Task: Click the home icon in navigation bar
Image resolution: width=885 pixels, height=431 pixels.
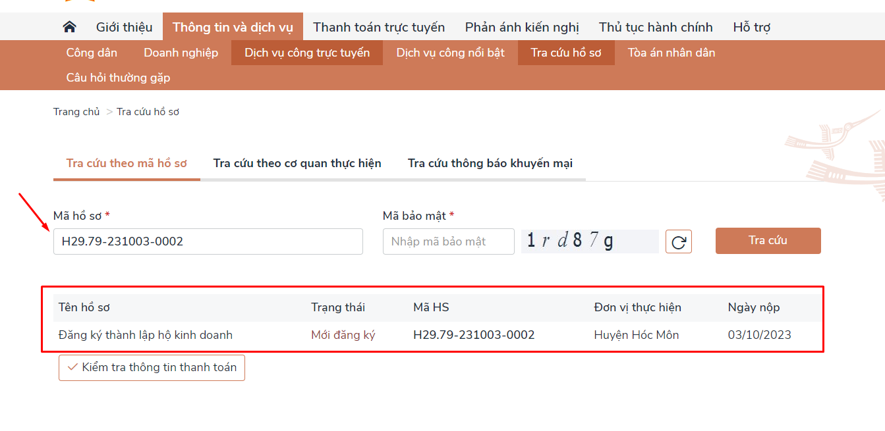Action: pyautogui.click(x=70, y=26)
